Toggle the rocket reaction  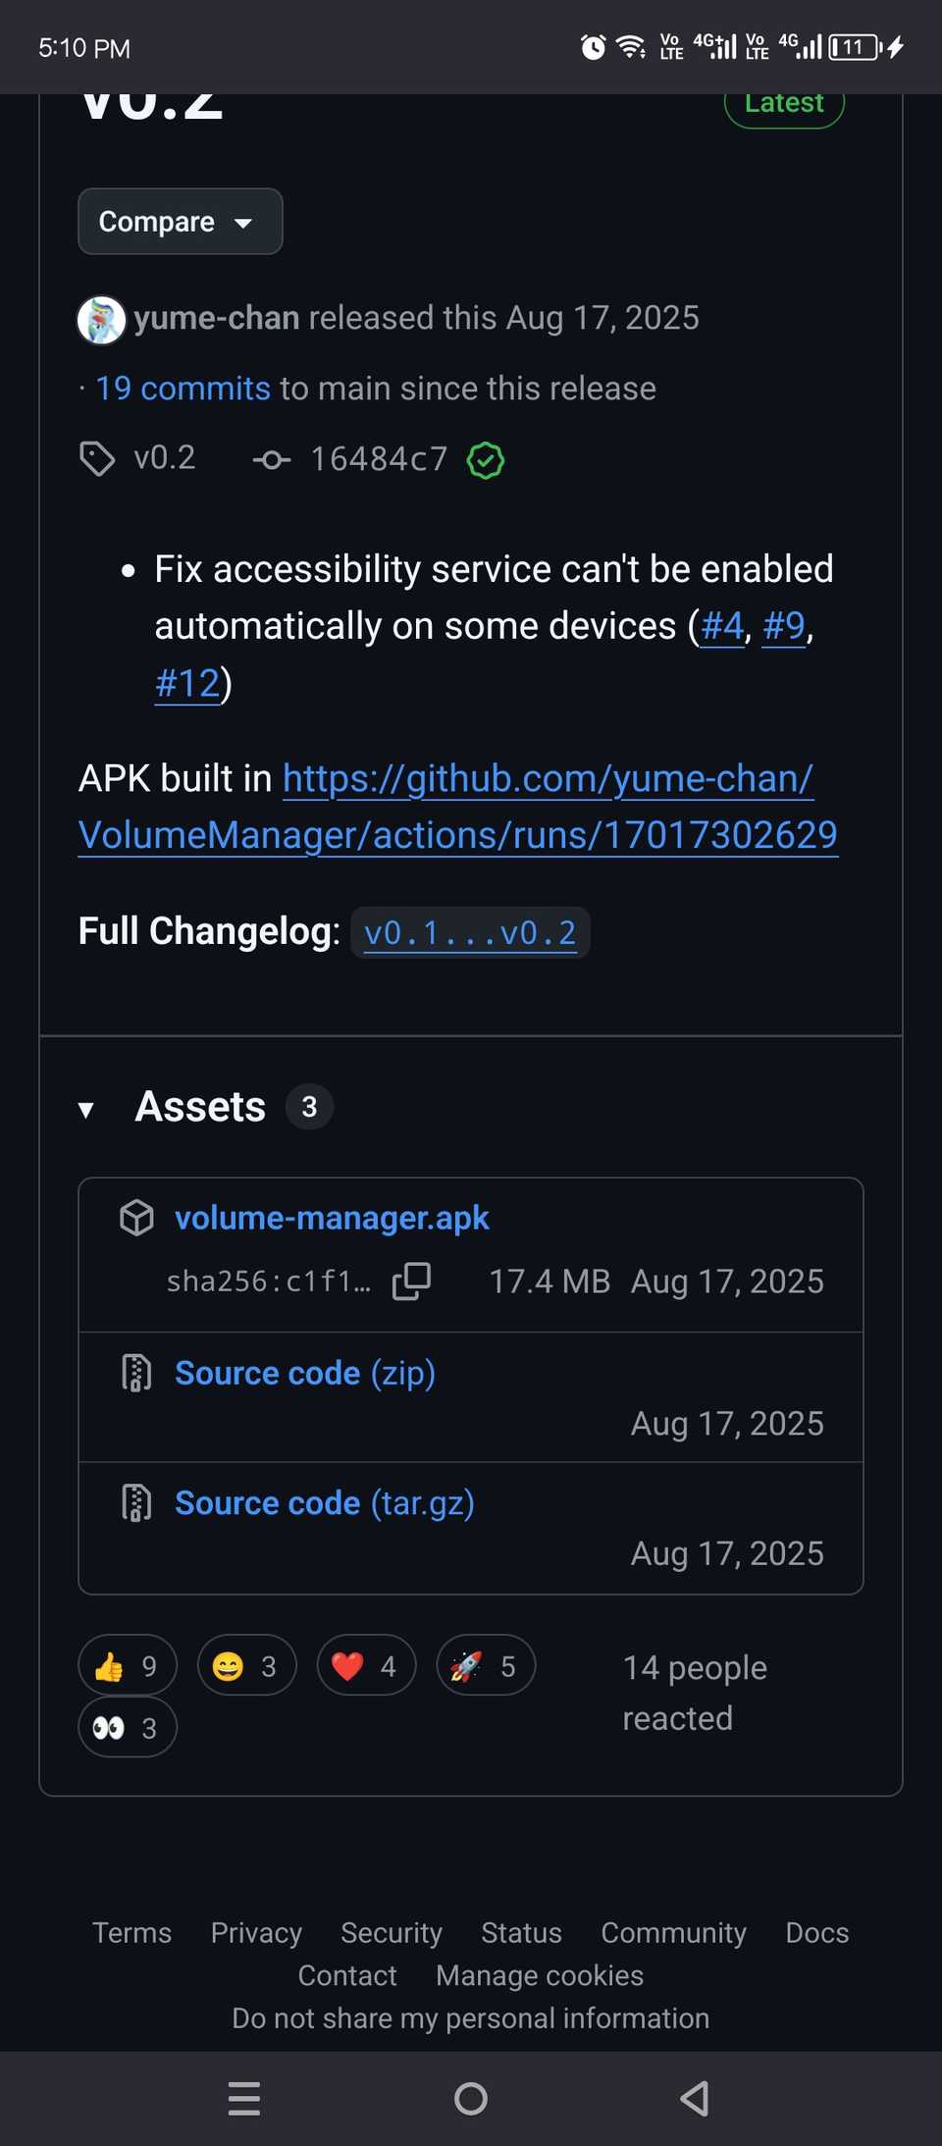(x=486, y=1665)
